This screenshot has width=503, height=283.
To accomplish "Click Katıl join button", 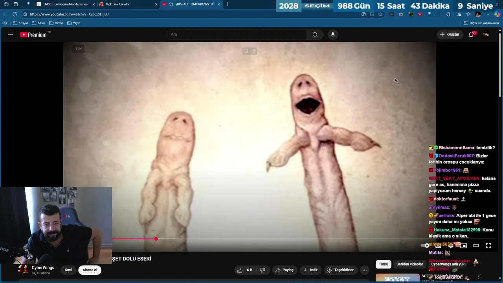I will click(x=68, y=270).
